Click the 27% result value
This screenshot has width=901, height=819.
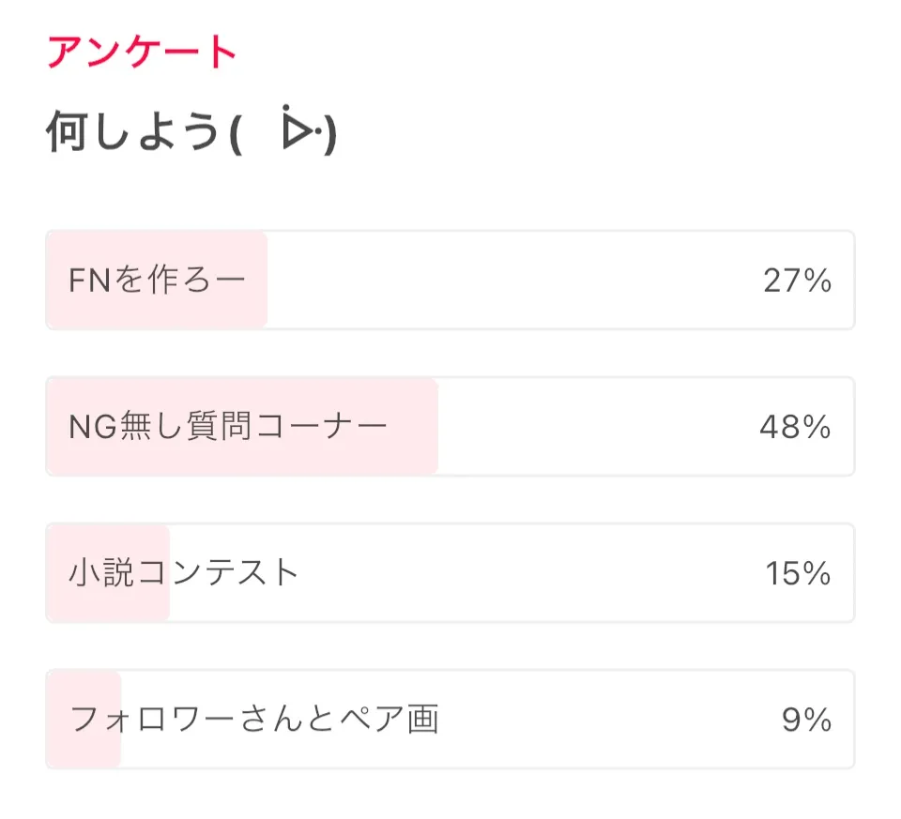[797, 281]
